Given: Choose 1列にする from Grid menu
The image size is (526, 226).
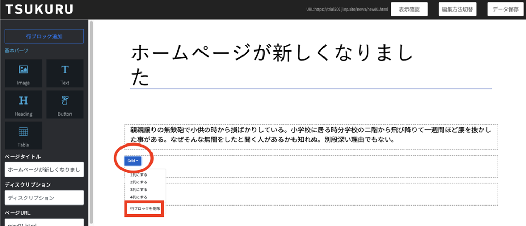Looking at the screenshot, I should tap(139, 174).
